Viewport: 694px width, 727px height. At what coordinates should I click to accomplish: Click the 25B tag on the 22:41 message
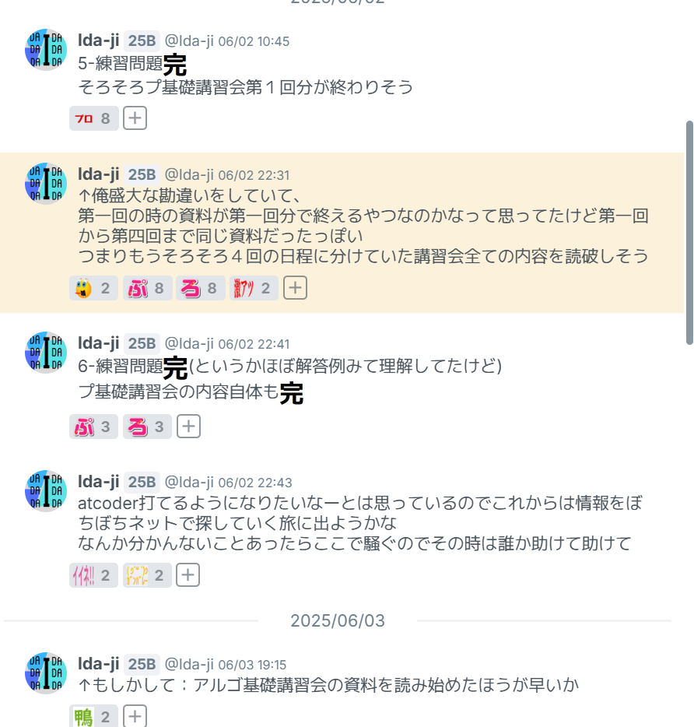(142, 343)
